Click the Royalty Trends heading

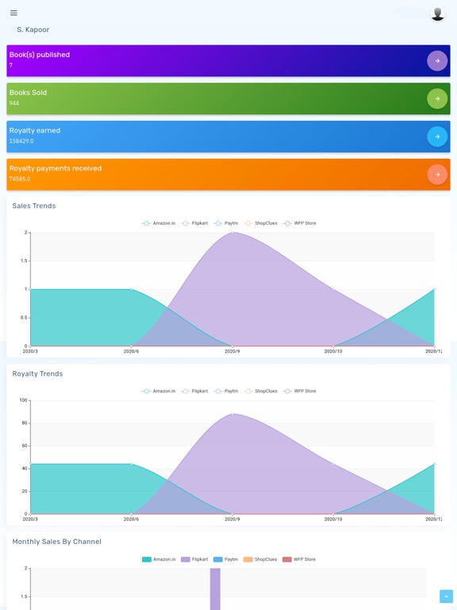(37, 374)
